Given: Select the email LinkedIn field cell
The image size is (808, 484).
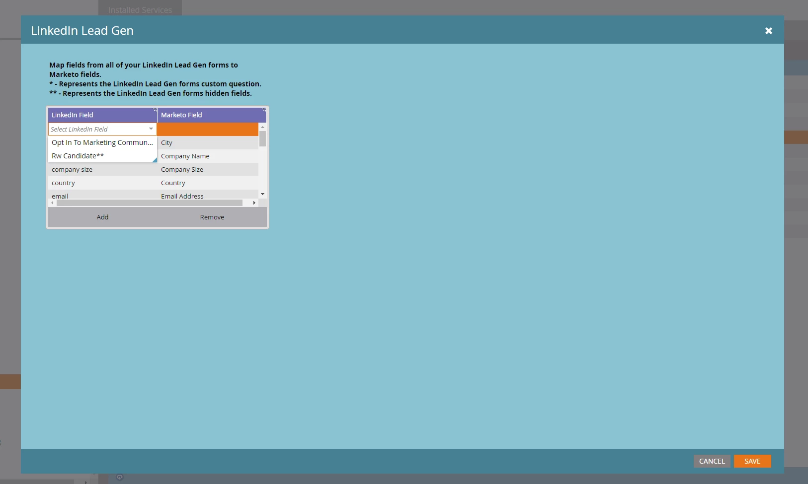Looking at the screenshot, I should [x=102, y=196].
